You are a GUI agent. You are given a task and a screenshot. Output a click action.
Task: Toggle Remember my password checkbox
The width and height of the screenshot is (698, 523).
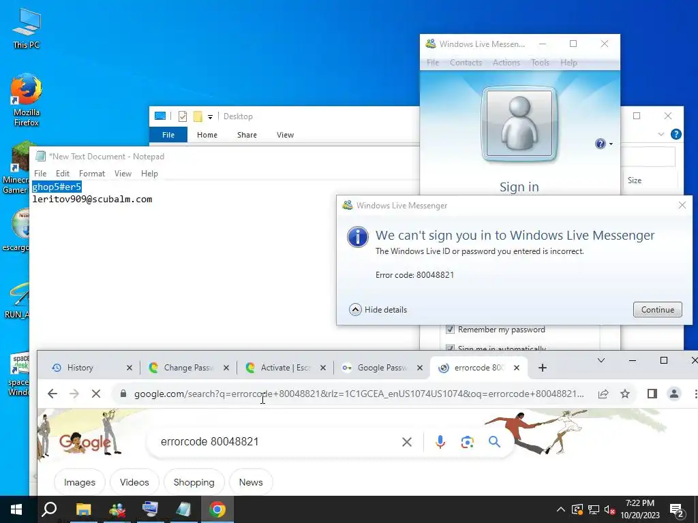[450, 329]
